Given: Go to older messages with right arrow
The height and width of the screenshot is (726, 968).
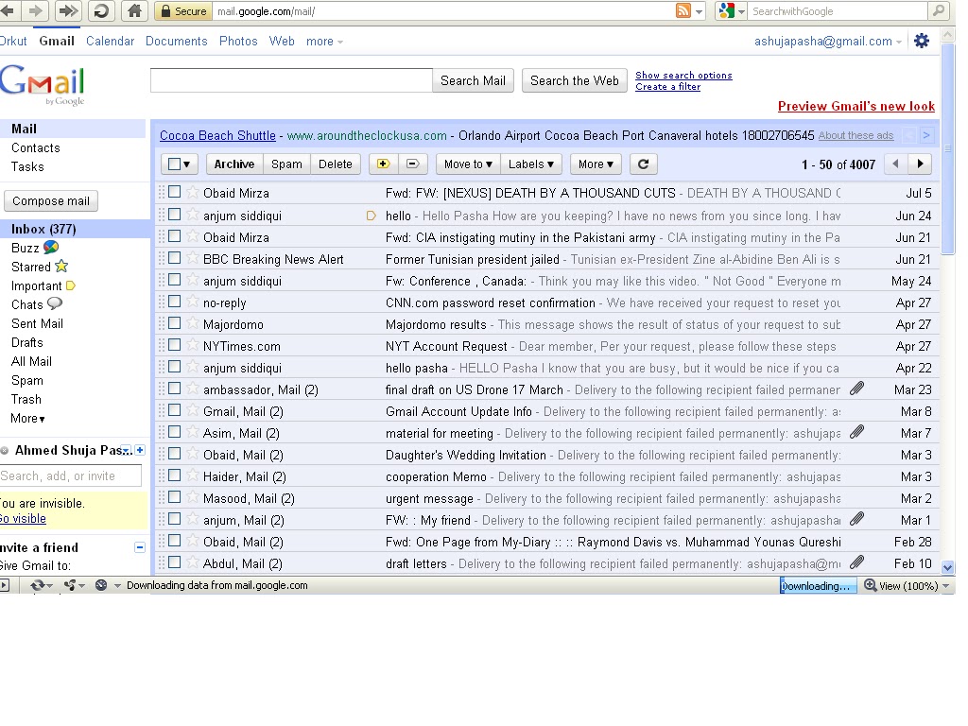Looking at the screenshot, I should click(x=920, y=164).
